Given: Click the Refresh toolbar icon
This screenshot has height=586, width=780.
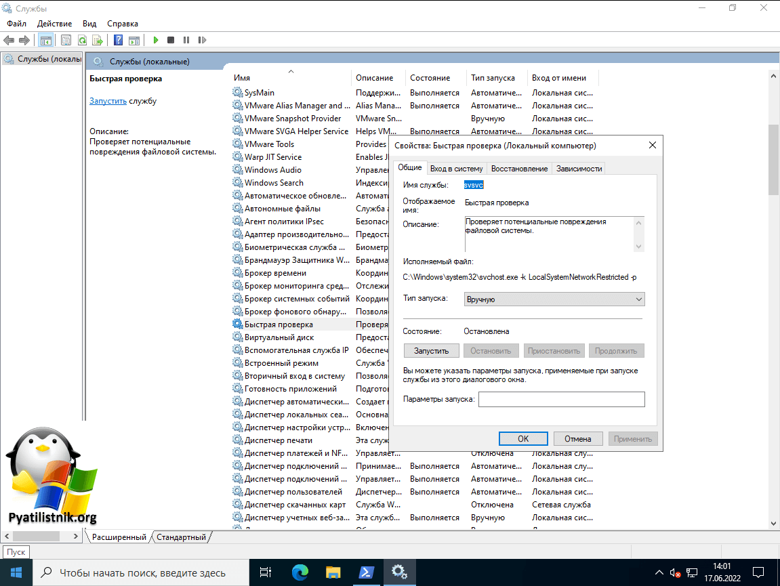Looking at the screenshot, I should point(82,41).
